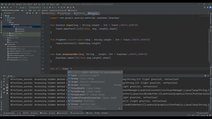This screenshot has height=119, width=212.
Task: Switch to the activity_main.xml editor tab
Action: (x=48, y=13)
